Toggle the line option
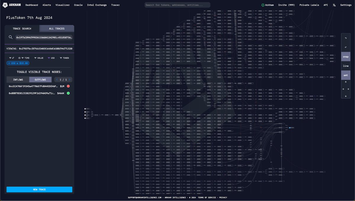Image resolution: width=355 pixels, height=201 pixels. tap(346, 66)
